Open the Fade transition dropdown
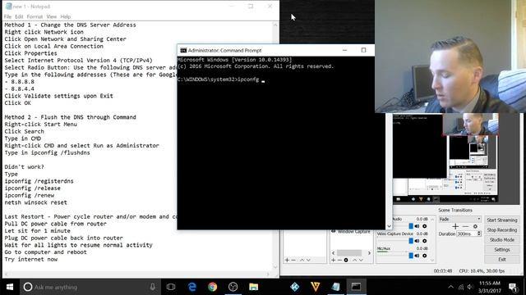526x295 pixels. [459, 219]
